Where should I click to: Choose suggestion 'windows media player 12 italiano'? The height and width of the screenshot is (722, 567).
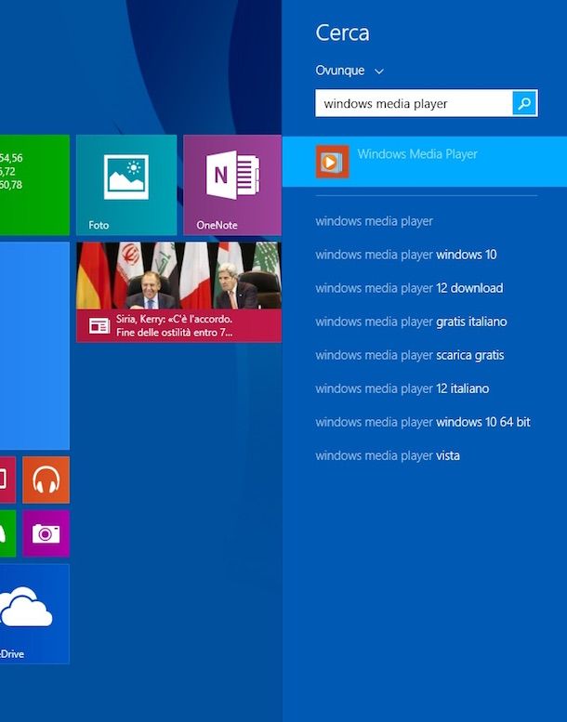(x=402, y=388)
